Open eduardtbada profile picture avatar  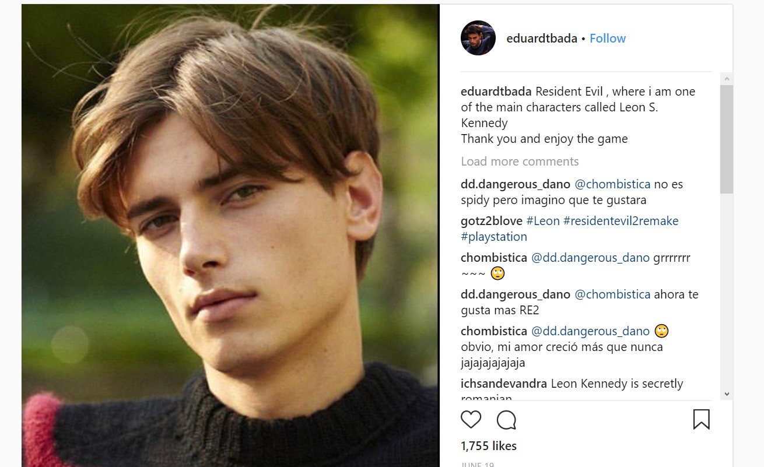click(478, 38)
